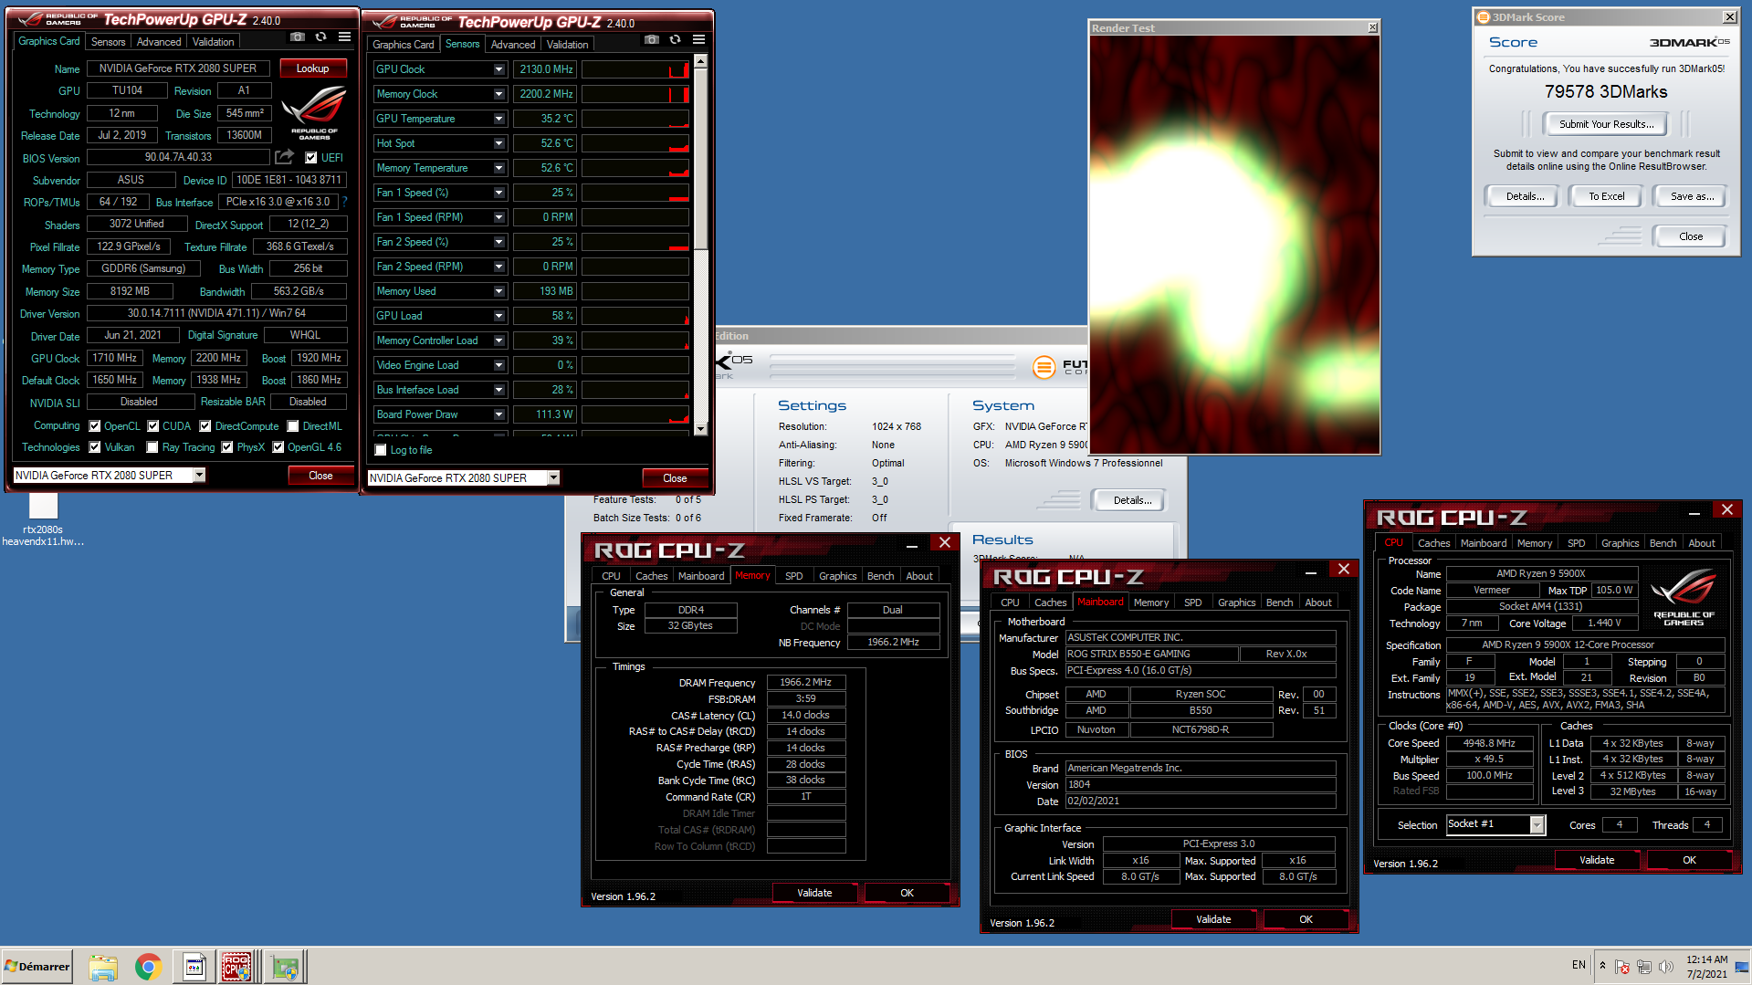Click 3DMark Score window title icon
1752x985 pixels.
coord(1484,16)
